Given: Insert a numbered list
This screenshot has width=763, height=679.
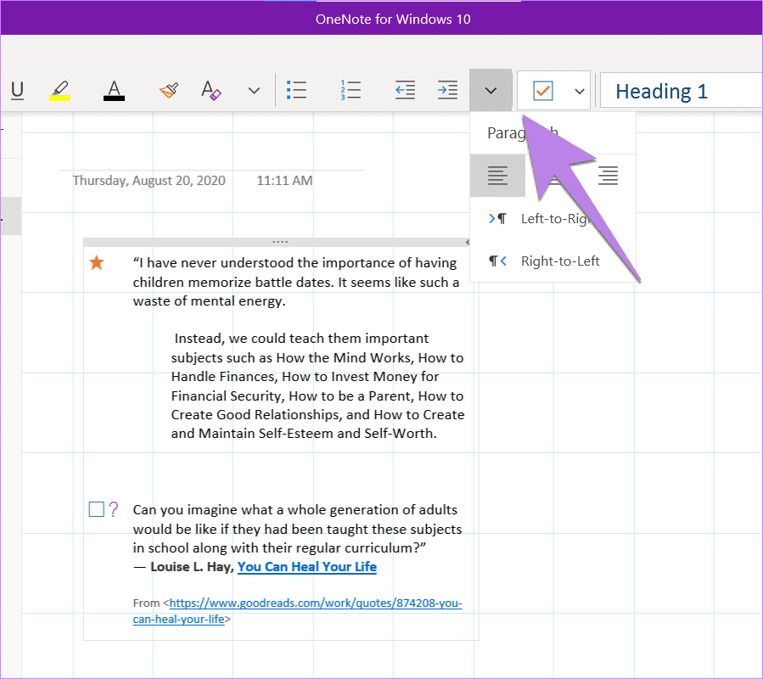Looking at the screenshot, I should point(351,90).
